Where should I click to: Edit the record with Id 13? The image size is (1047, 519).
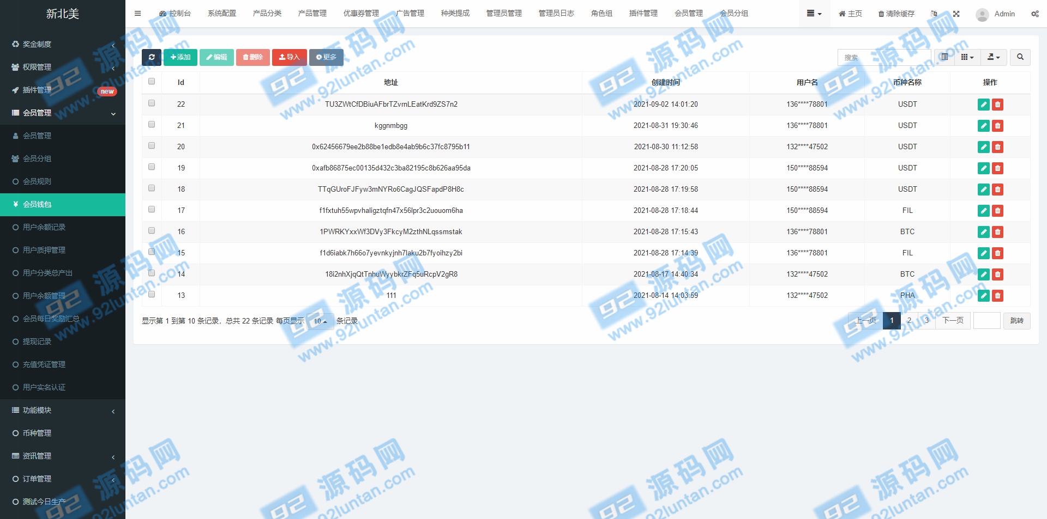(x=984, y=296)
